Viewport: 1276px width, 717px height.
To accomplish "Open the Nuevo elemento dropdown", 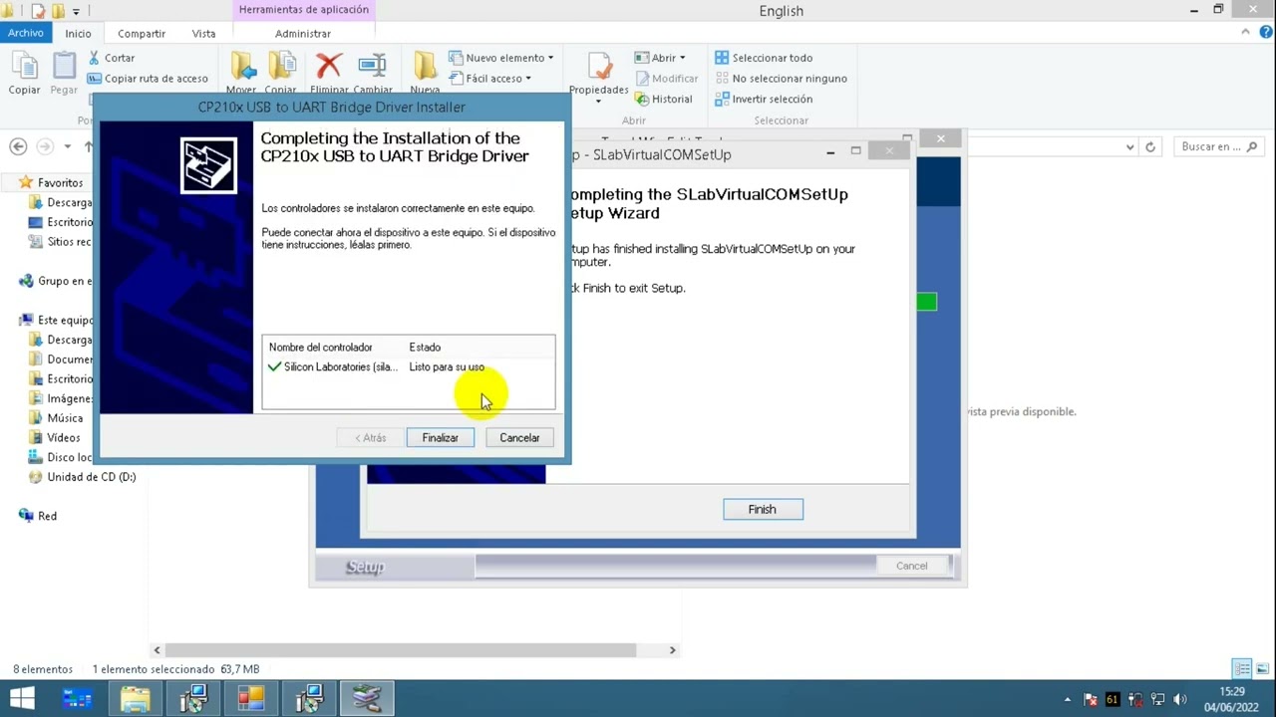I will [x=501, y=58].
